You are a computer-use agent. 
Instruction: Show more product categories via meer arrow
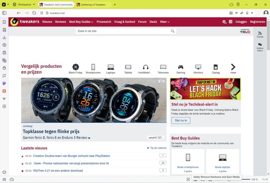coord(233,69)
